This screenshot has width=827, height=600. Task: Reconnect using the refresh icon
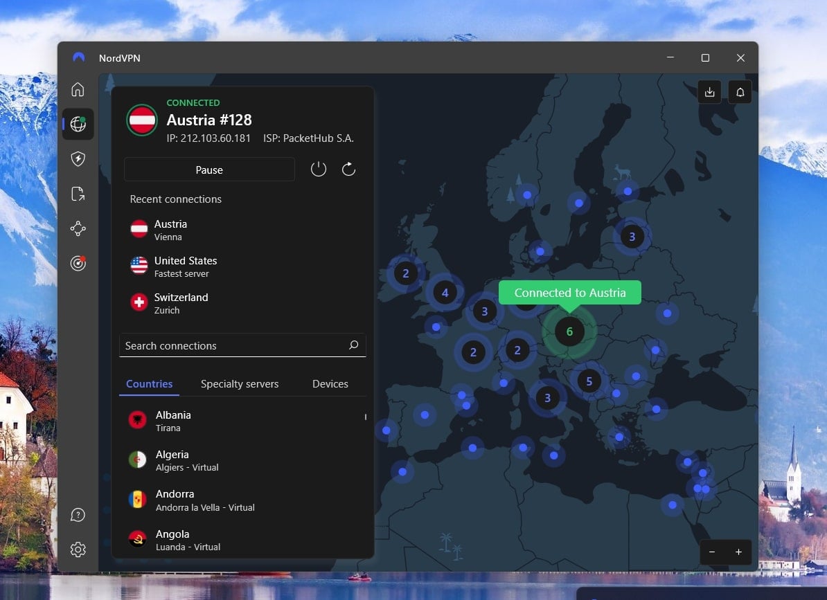pyautogui.click(x=348, y=168)
